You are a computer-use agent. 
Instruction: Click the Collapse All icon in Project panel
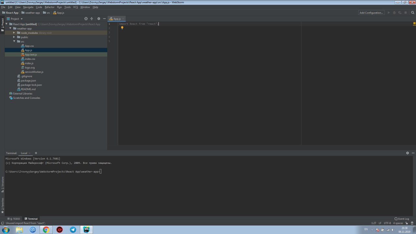coord(92,19)
